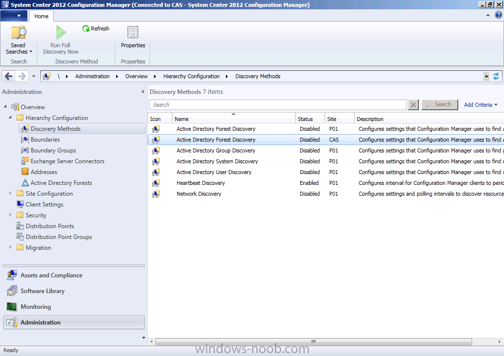Click the discovery methods search field
The image size is (504, 356).
coord(278,105)
